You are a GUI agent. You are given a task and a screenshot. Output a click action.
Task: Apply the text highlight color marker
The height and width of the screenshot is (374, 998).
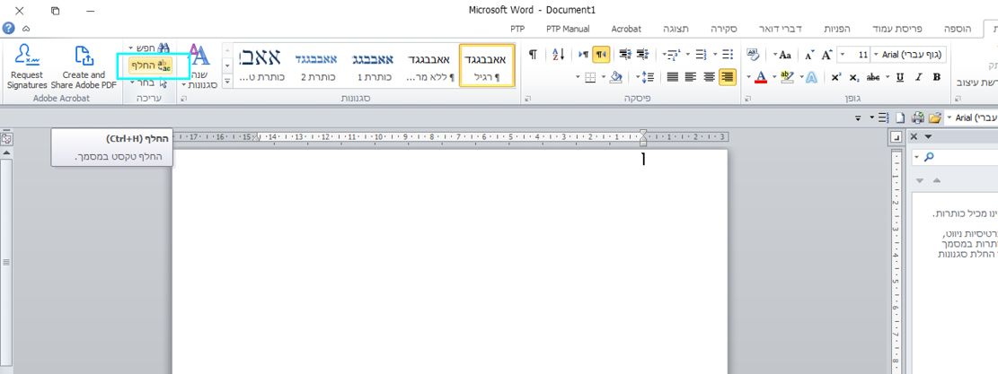coord(787,77)
